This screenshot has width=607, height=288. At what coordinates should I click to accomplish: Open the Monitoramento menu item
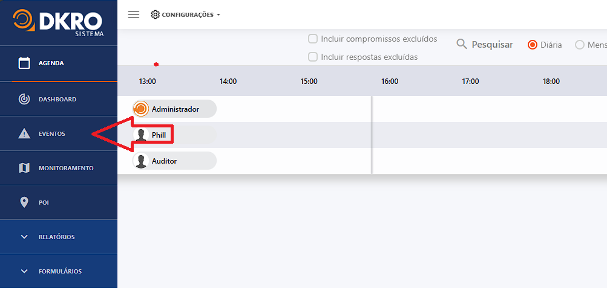coord(66,168)
